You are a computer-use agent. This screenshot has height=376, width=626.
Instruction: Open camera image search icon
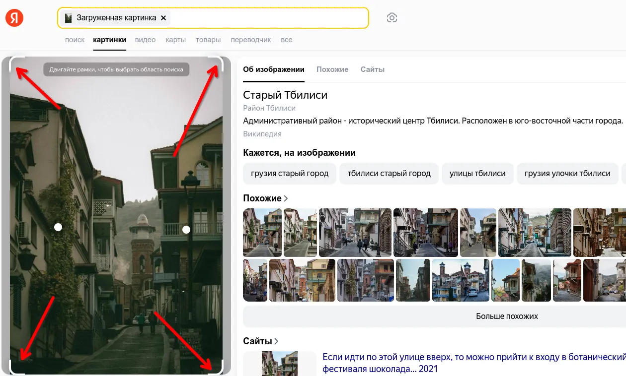(392, 18)
